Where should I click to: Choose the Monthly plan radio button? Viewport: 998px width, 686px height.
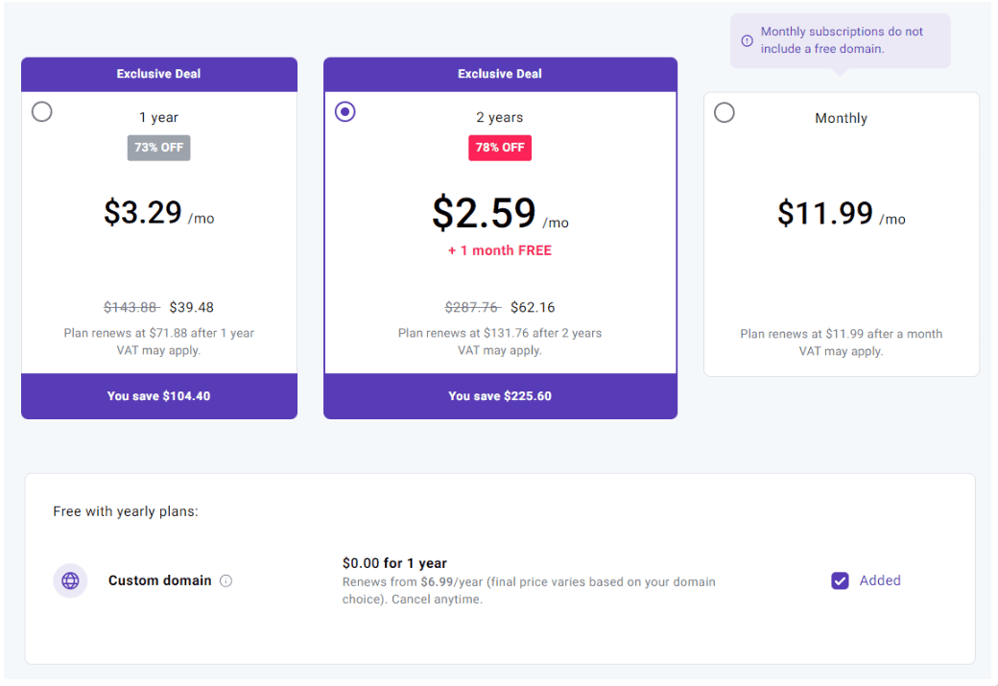click(x=725, y=112)
